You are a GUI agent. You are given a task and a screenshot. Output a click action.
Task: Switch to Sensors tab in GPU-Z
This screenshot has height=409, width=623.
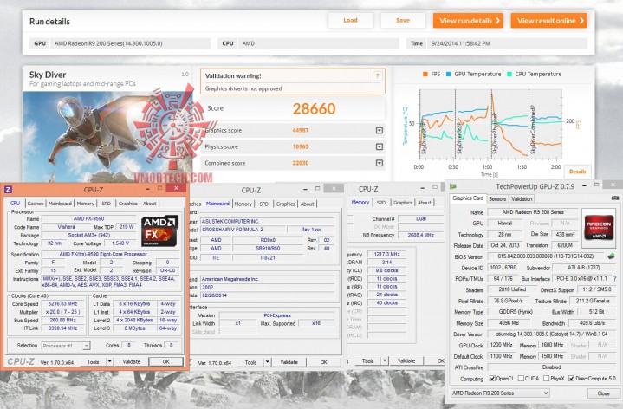click(497, 198)
